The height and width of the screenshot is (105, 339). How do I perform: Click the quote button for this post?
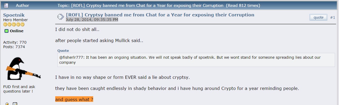point(318,17)
